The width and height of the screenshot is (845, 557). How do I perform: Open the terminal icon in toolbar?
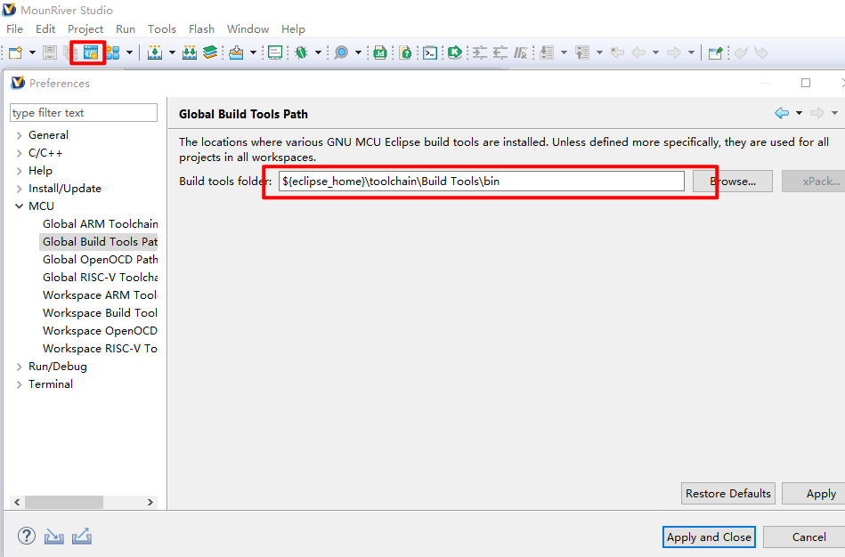point(430,52)
